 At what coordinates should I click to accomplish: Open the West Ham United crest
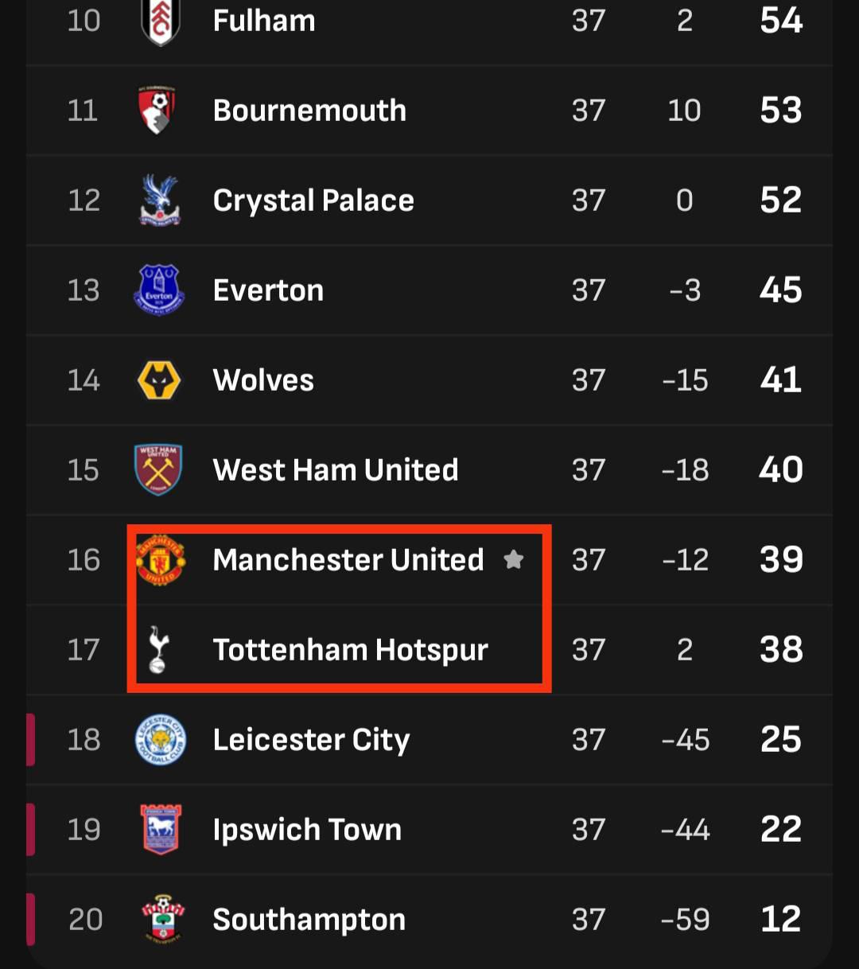click(159, 469)
